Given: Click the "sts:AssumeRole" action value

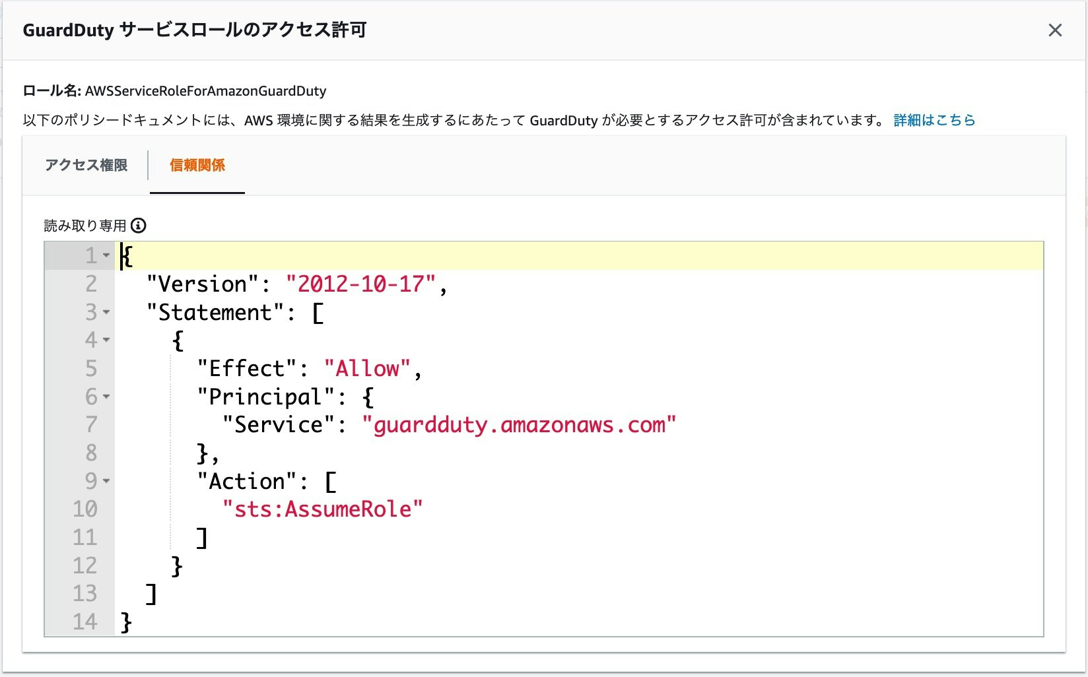Looking at the screenshot, I should pos(323,509).
